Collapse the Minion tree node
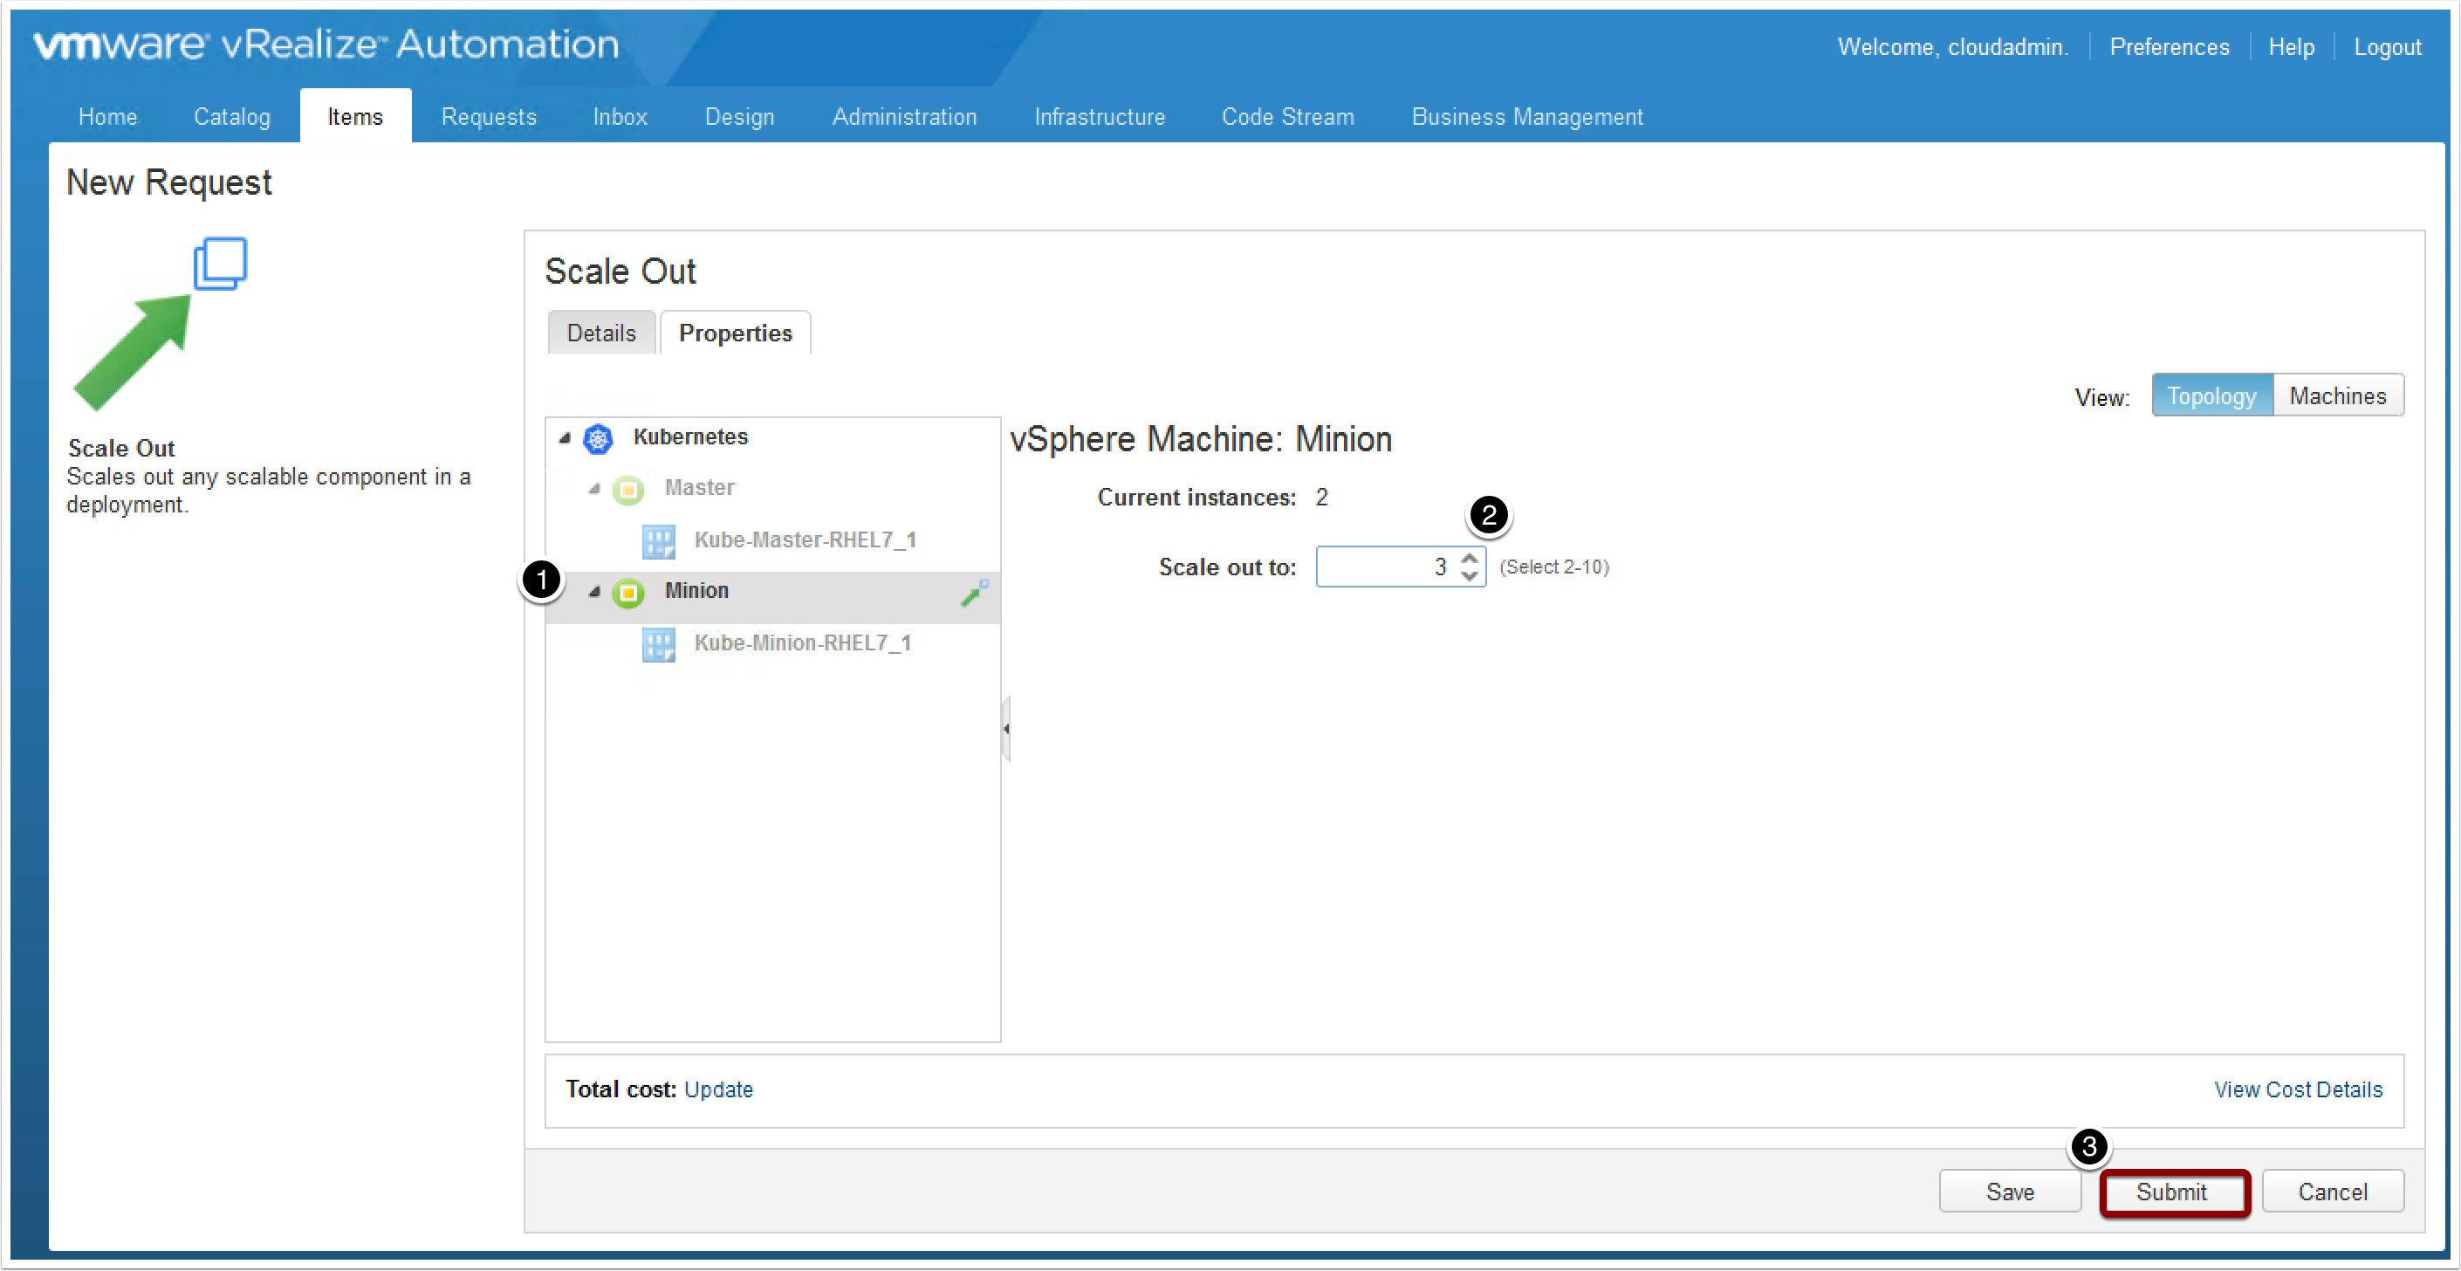The height and width of the screenshot is (1271, 2461). (x=594, y=593)
